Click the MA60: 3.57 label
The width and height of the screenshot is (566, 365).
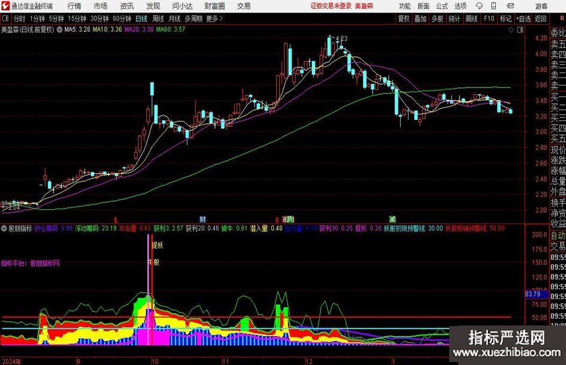click(x=170, y=29)
